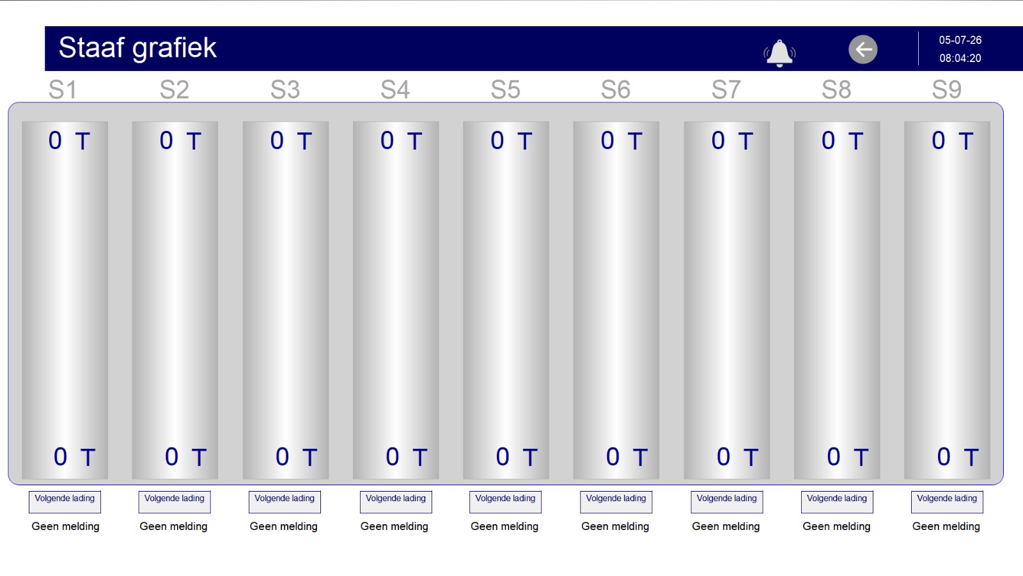The image size is (1023, 576).
Task: Click the date 05-07-26
Action: [x=960, y=40]
